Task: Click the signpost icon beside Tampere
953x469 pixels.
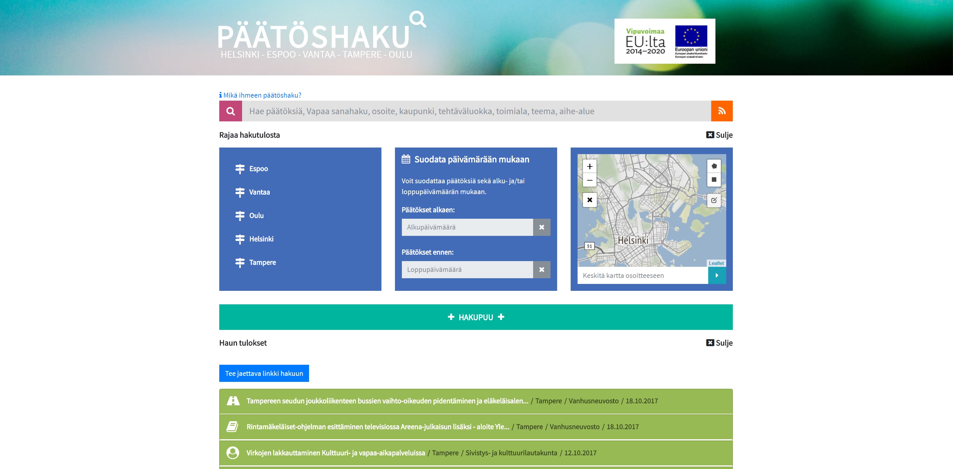Action: coord(240,263)
